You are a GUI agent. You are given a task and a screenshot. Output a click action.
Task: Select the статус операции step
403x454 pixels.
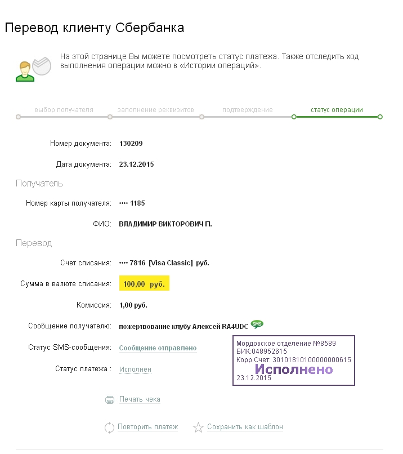337,110
